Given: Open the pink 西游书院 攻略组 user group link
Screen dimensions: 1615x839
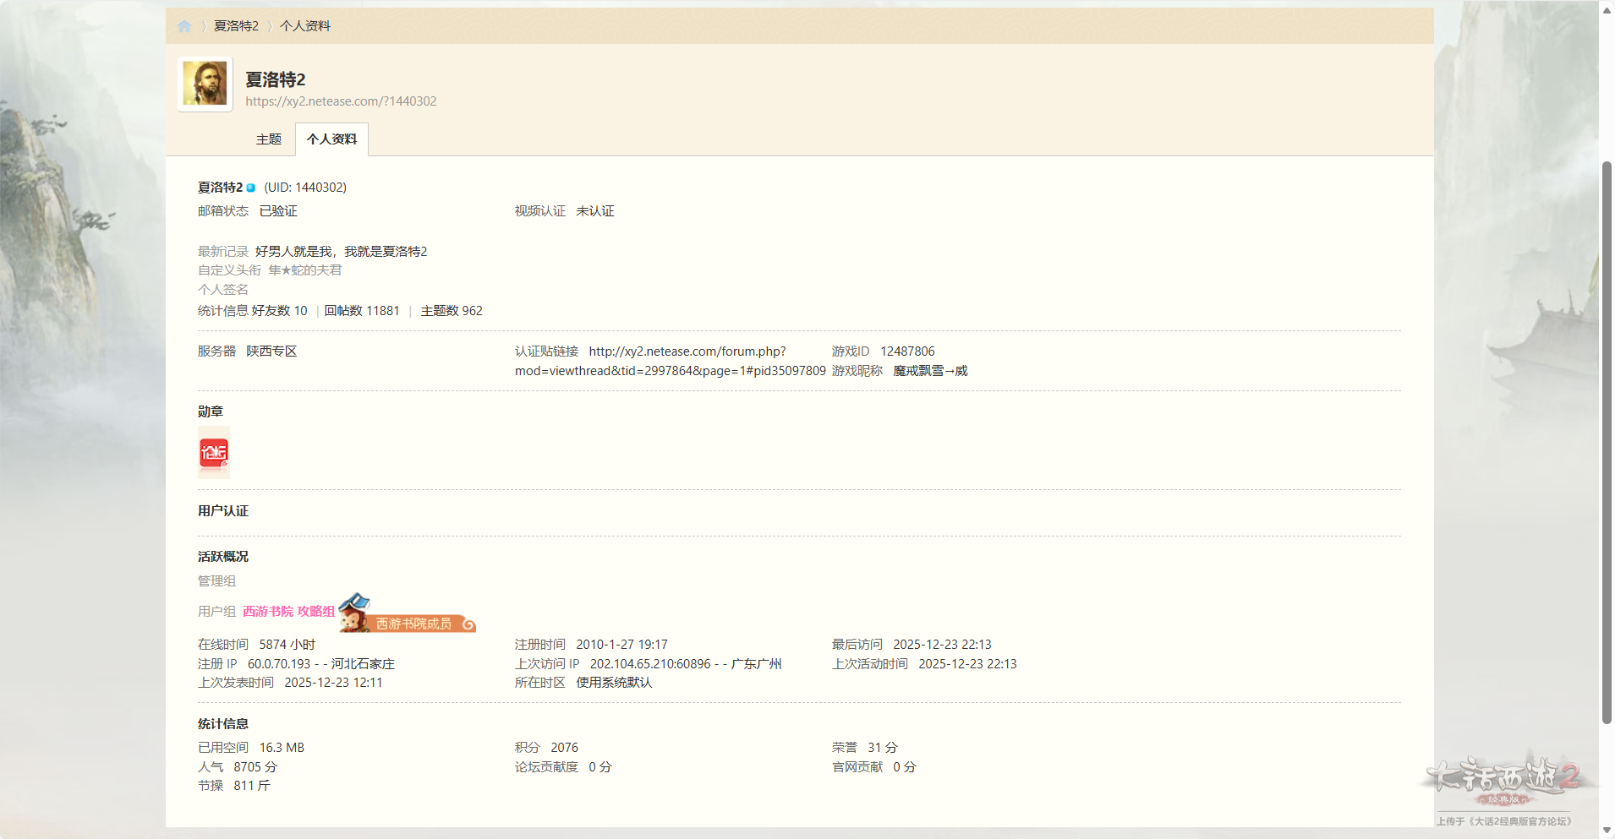Looking at the screenshot, I should click(x=288, y=612).
